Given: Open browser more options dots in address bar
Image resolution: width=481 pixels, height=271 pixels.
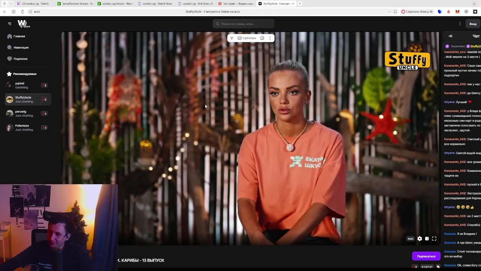Looking at the screenshot, I should coord(389,12).
